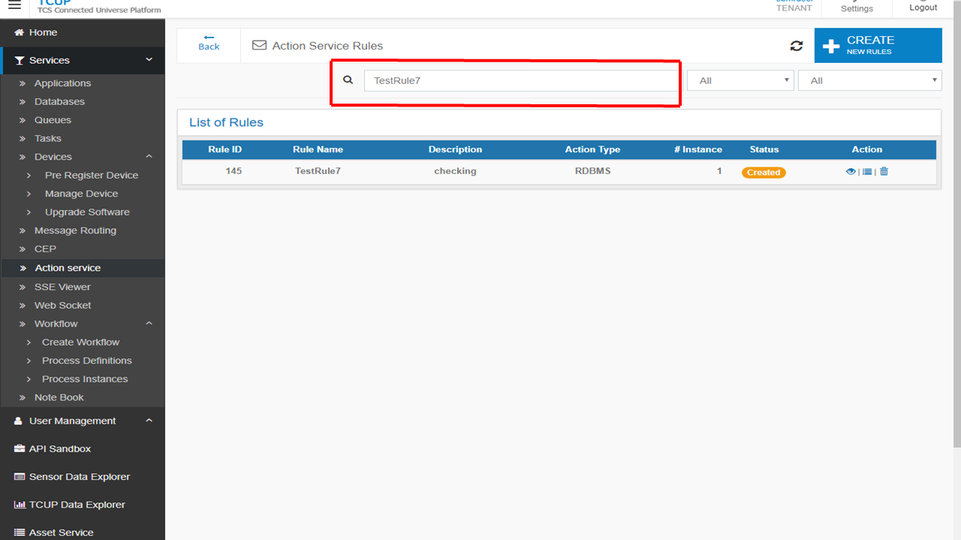Click the User Management person icon
Viewport: 961px width, 540px height.
19,421
